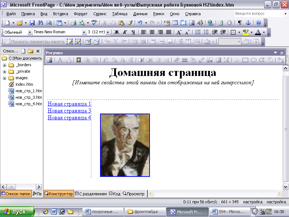The image size is (289, 217).
Task: Click the Insert hyperlink globe icon
Action: pos(211,23)
